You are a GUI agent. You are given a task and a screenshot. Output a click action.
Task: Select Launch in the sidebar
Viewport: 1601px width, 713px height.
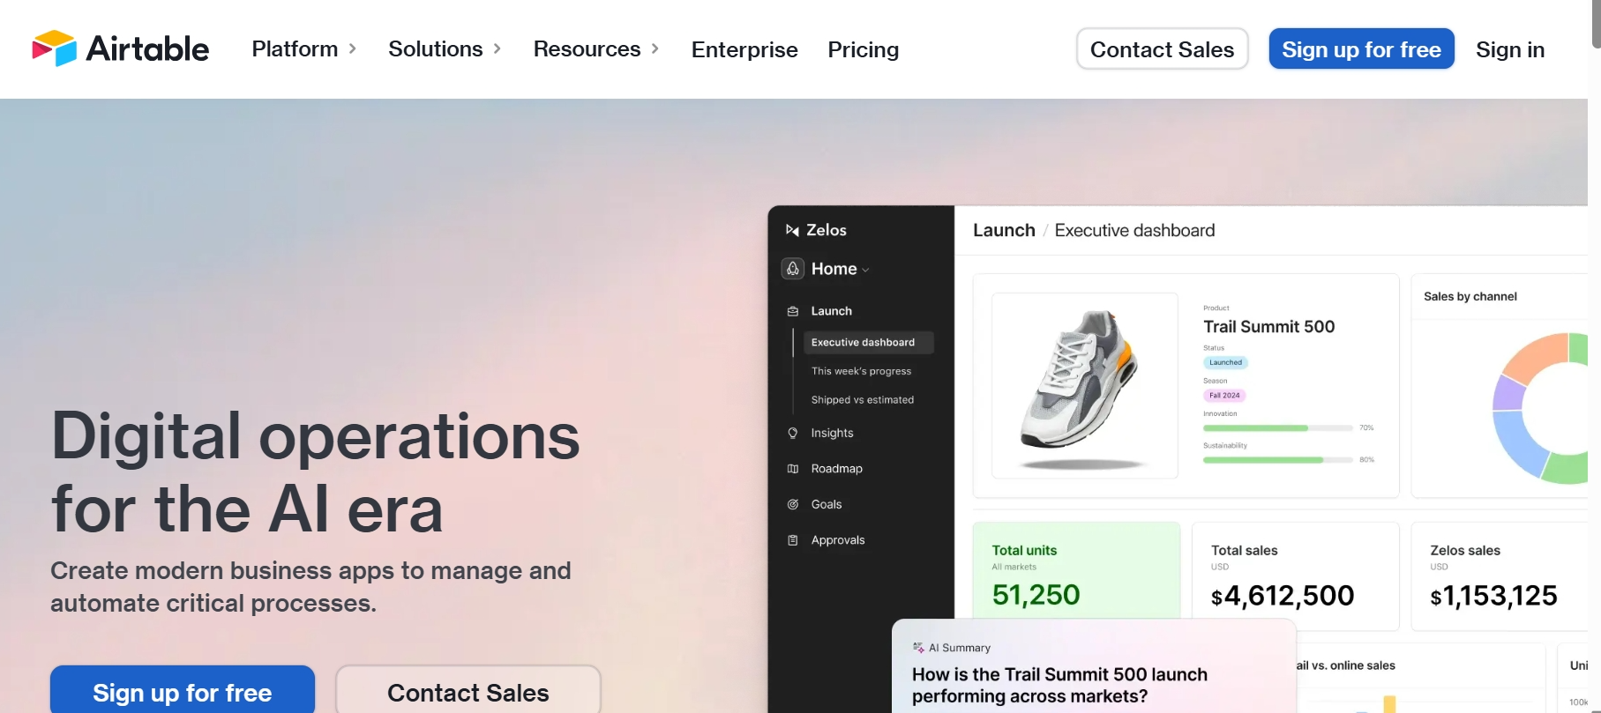click(831, 311)
